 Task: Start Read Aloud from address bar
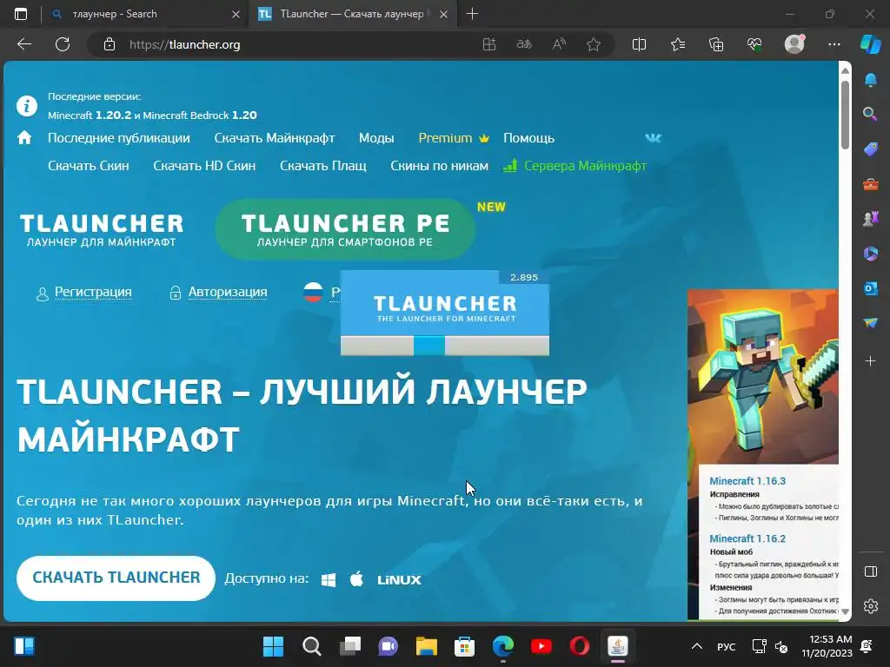(559, 44)
